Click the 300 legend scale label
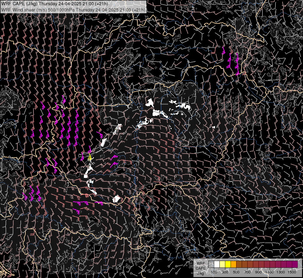This screenshot has height=278, width=303. [x=225, y=272]
